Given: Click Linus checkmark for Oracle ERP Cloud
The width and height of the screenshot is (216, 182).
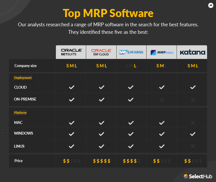Looking at the screenshot, I should [x=101, y=146].
